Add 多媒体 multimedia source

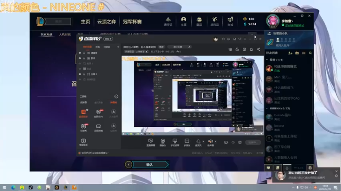tap(187, 143)
